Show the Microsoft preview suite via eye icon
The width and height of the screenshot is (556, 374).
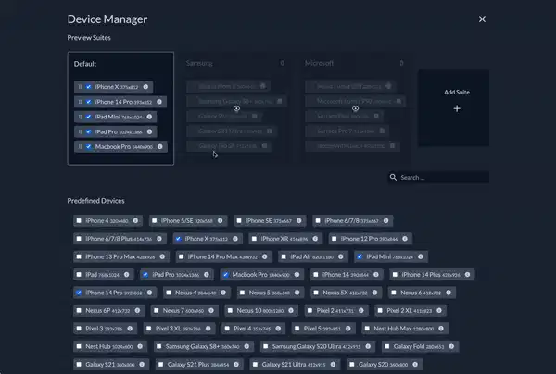coord(355,108)
